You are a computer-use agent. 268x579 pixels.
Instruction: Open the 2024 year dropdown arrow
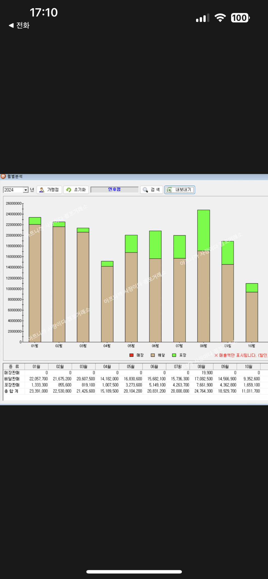pyautogui.click(x=26, y=190)
